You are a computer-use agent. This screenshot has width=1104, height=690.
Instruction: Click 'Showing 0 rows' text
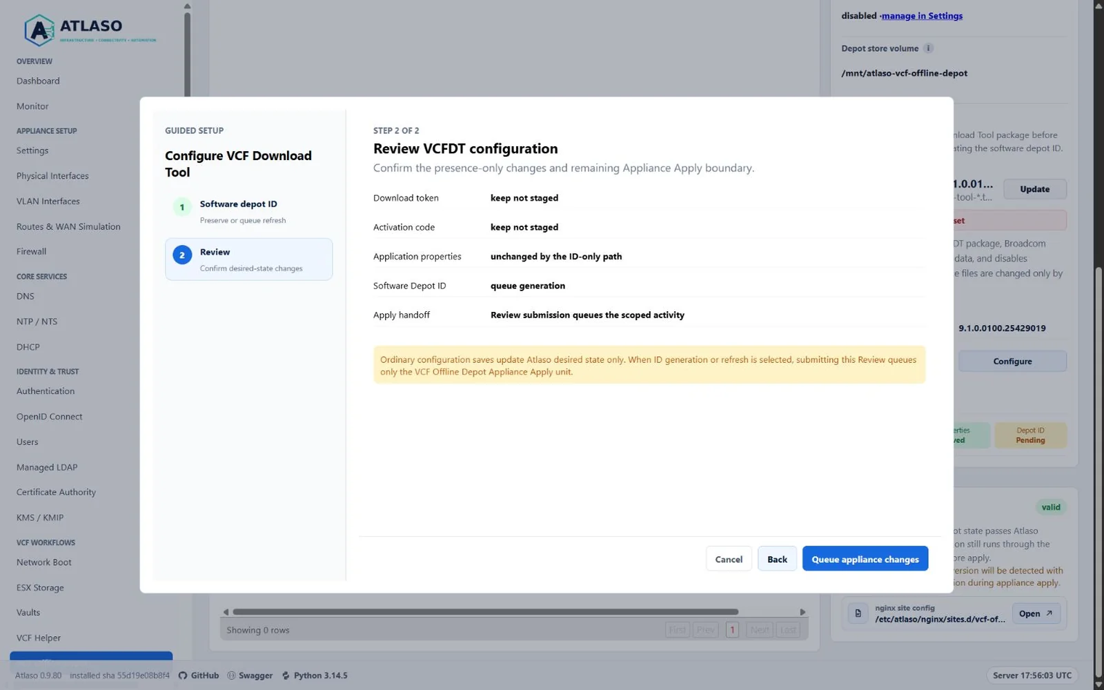[258, 630]
